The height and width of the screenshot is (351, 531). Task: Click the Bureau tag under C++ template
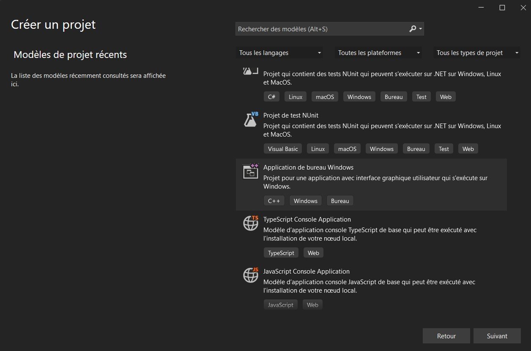click(340, 201)
